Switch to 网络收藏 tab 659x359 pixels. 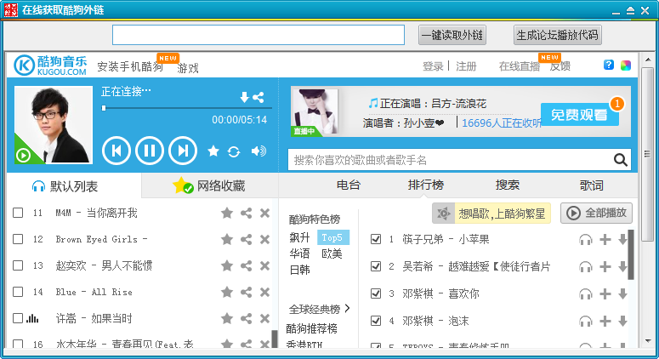210,185
